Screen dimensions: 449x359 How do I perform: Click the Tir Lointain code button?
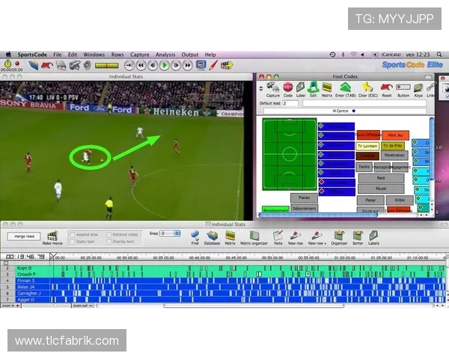[x=368, y=146]
